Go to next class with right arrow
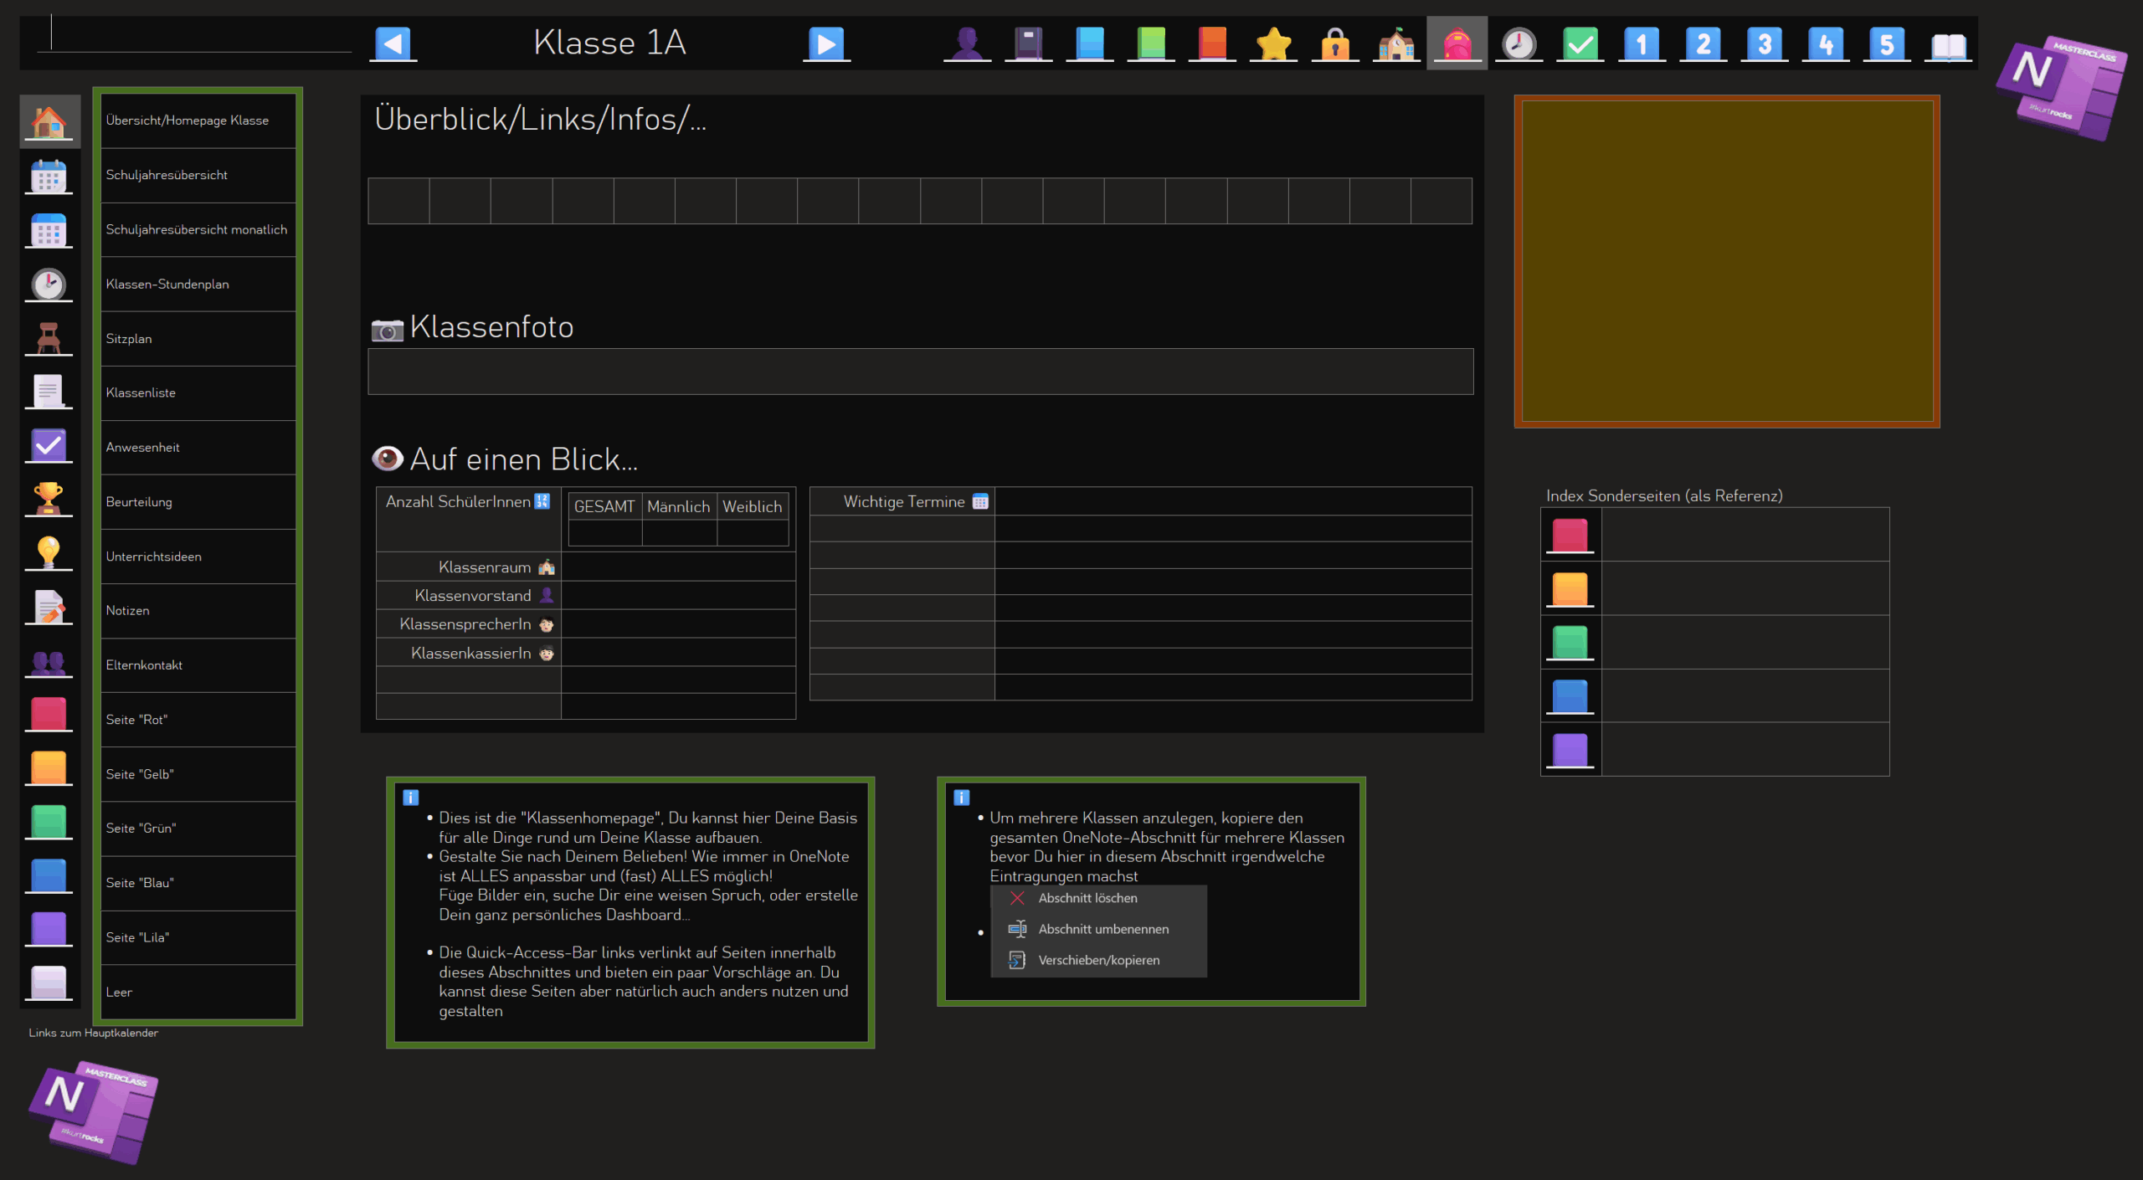Screen dimensions: 2143x1180 pos(825,44)
